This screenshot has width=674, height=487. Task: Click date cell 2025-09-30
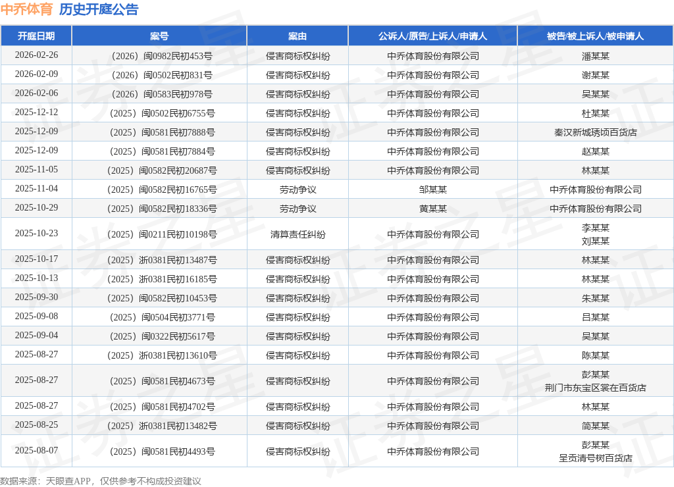[x=36, y=297]
